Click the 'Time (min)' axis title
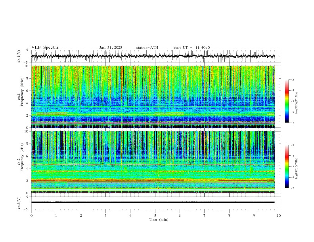314x242 pixels. [x=159, y=219]
